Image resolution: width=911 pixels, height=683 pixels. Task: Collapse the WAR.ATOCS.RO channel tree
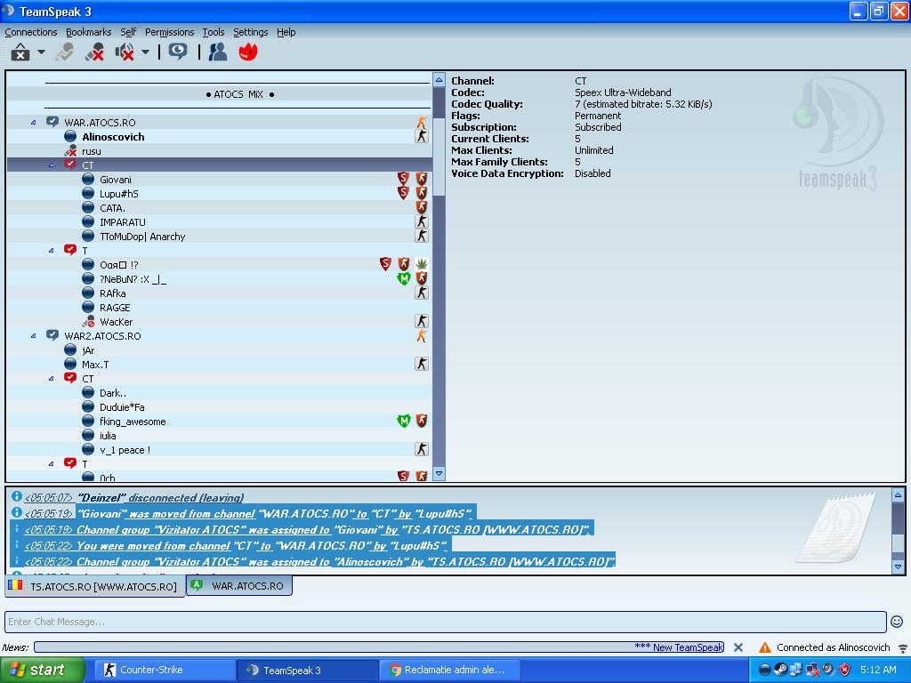(x=33, y=123)
